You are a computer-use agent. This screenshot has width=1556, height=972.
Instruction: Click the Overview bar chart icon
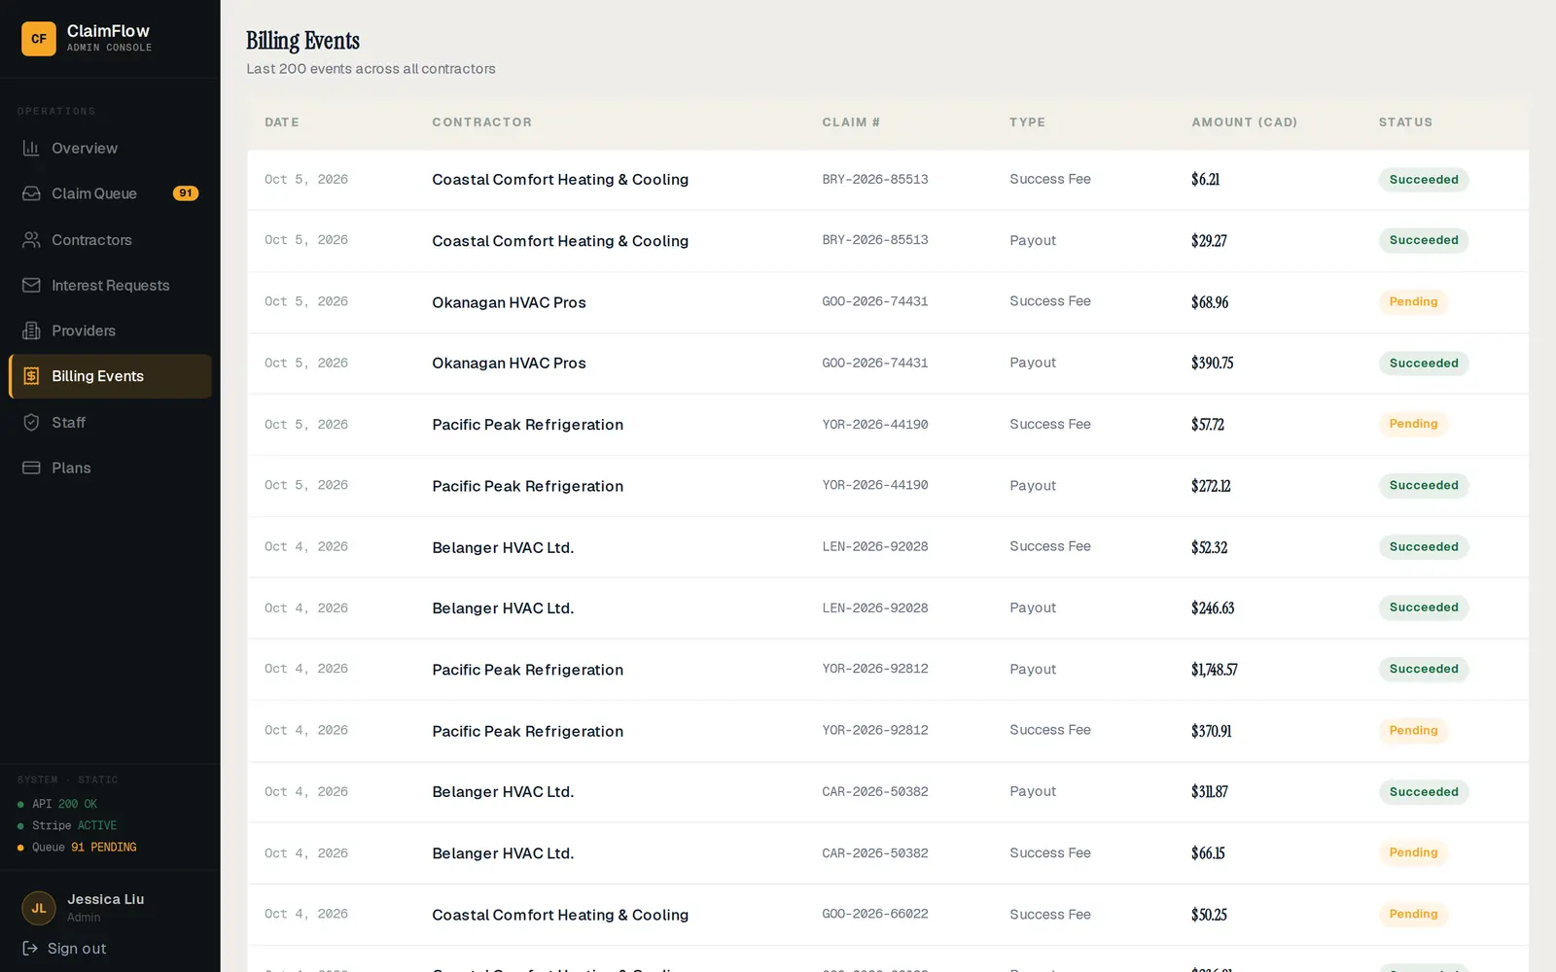pos(31,148)
